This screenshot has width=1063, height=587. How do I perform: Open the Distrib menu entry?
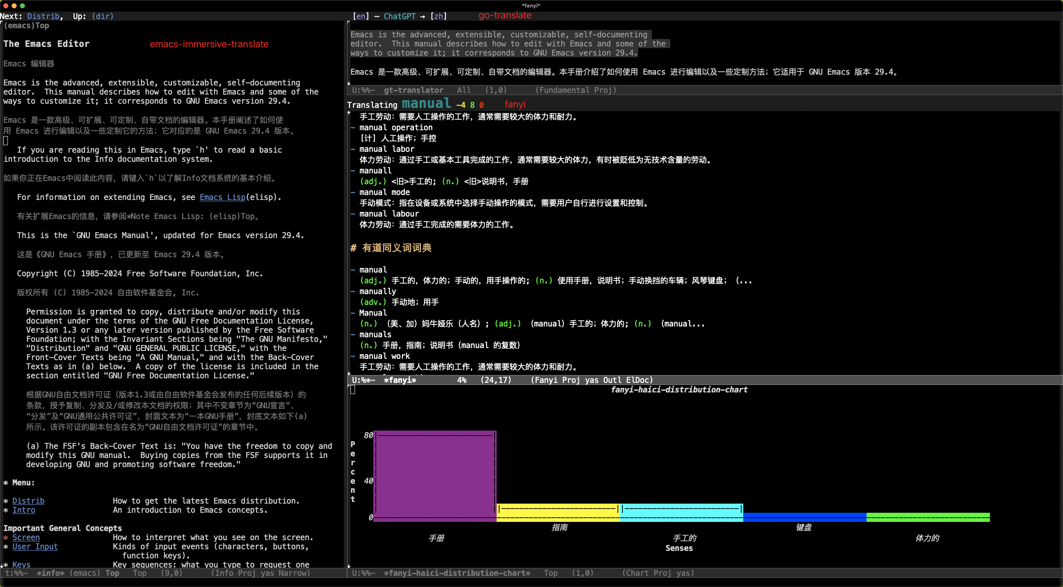tap(28, 501)
